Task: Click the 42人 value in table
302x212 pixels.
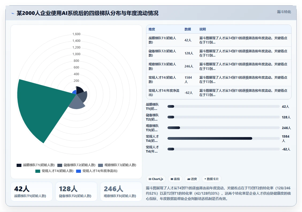Action: click(188, 40)
